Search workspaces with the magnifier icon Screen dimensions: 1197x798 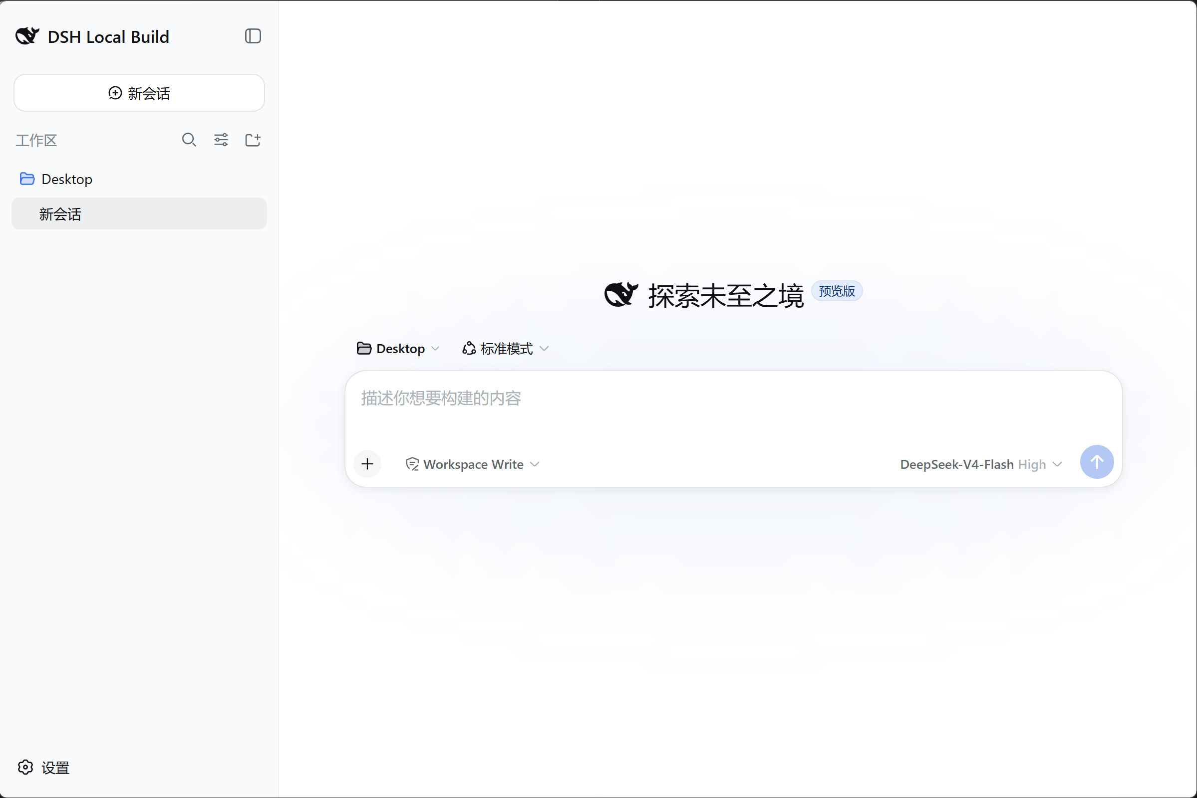(189, 140)
